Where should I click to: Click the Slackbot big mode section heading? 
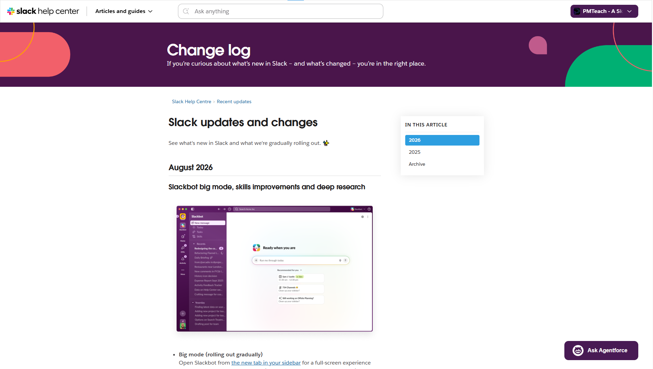click(267, 187)
